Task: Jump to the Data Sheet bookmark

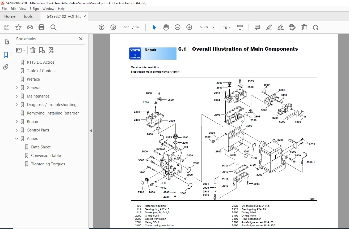Action: coord(41,147)
